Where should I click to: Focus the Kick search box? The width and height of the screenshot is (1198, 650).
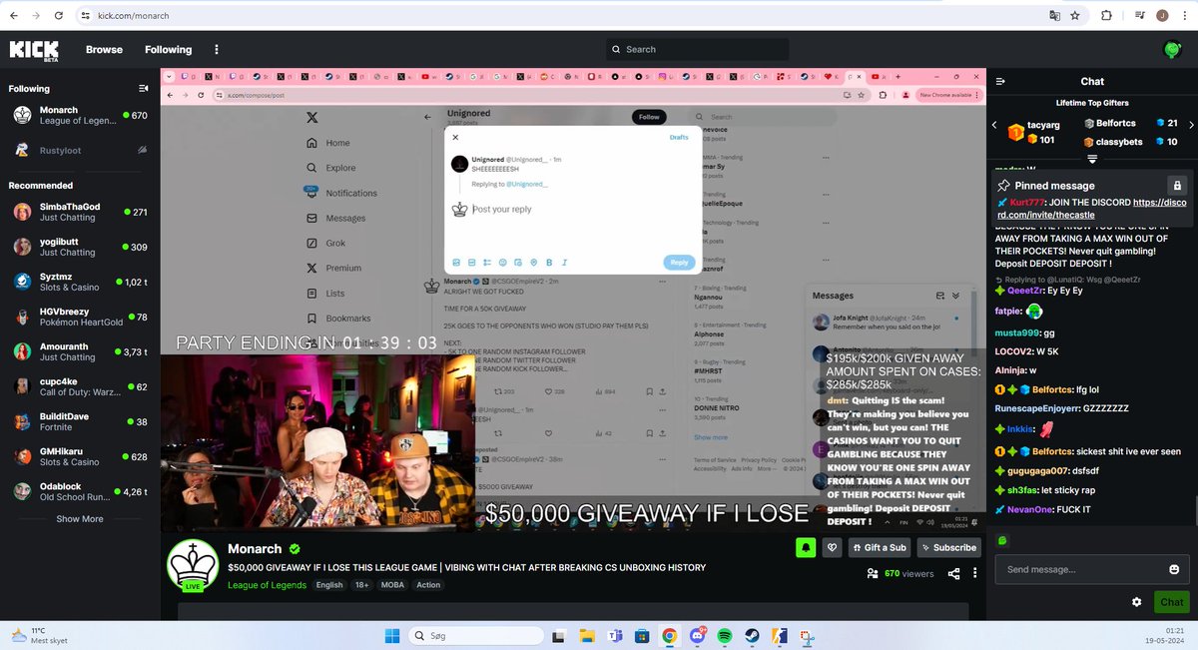(697, 49)
